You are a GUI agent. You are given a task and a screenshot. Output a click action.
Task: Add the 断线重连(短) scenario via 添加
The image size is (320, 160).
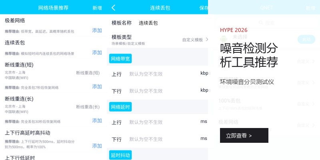pos(97,86)
